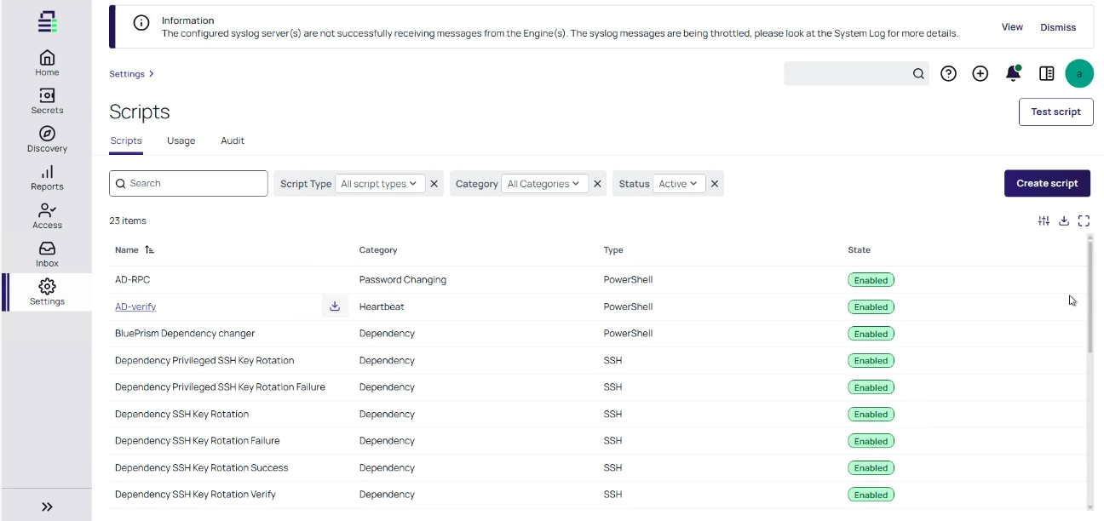Image resolution: width=1104 pixels, height=521 pixels.
Task: Open the Status filter dropdown
Action: (679, 184)
